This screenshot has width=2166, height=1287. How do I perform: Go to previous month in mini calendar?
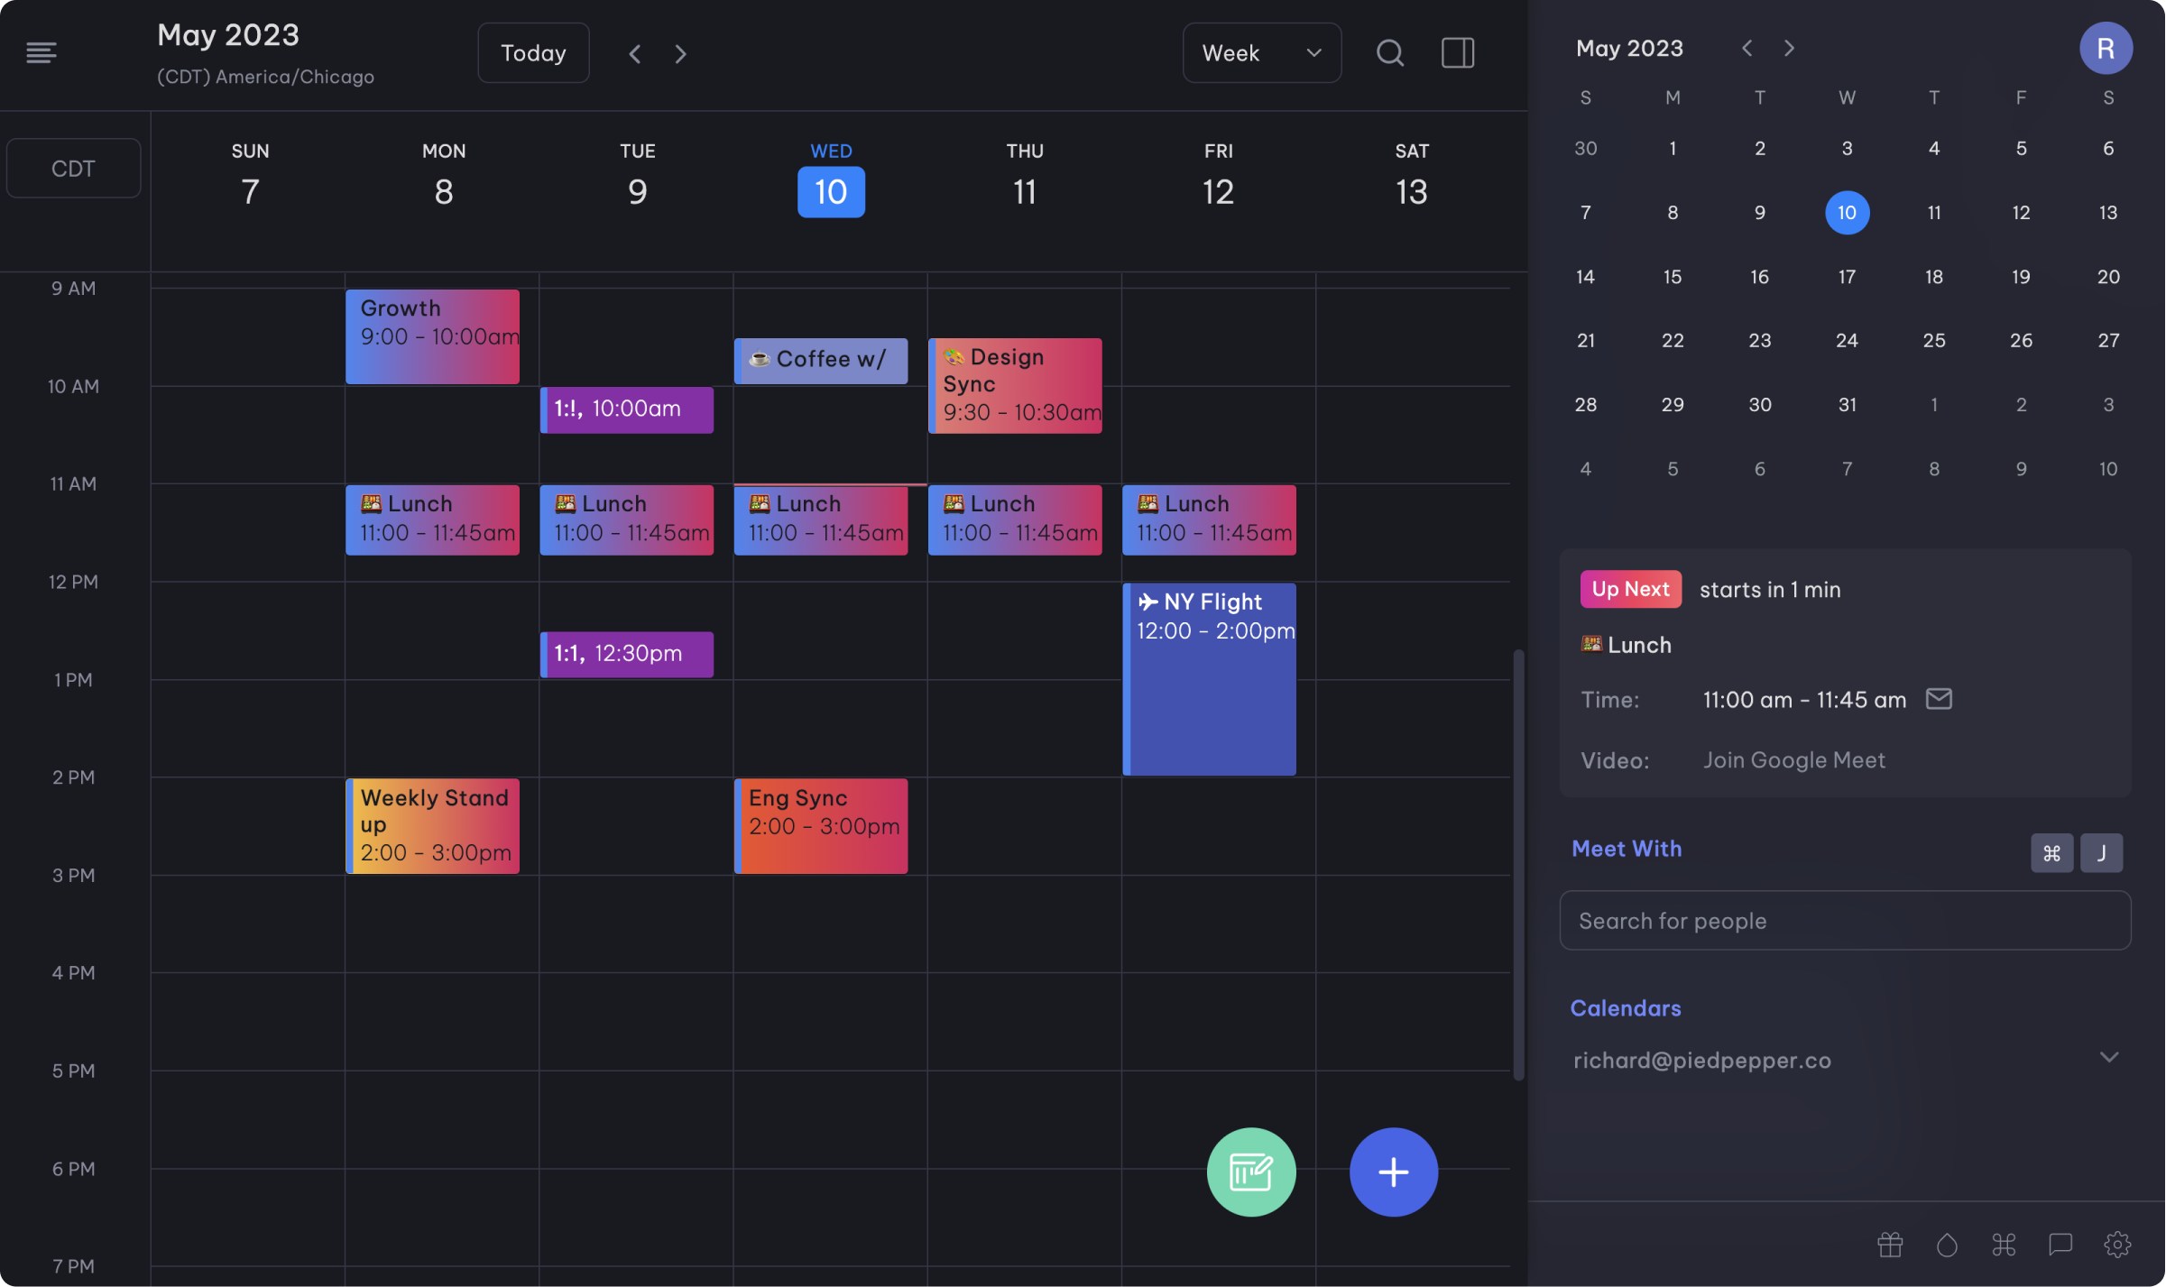click(x=1747, y=48)
